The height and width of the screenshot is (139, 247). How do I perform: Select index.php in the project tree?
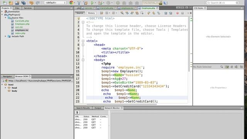(x=20, y=33)
